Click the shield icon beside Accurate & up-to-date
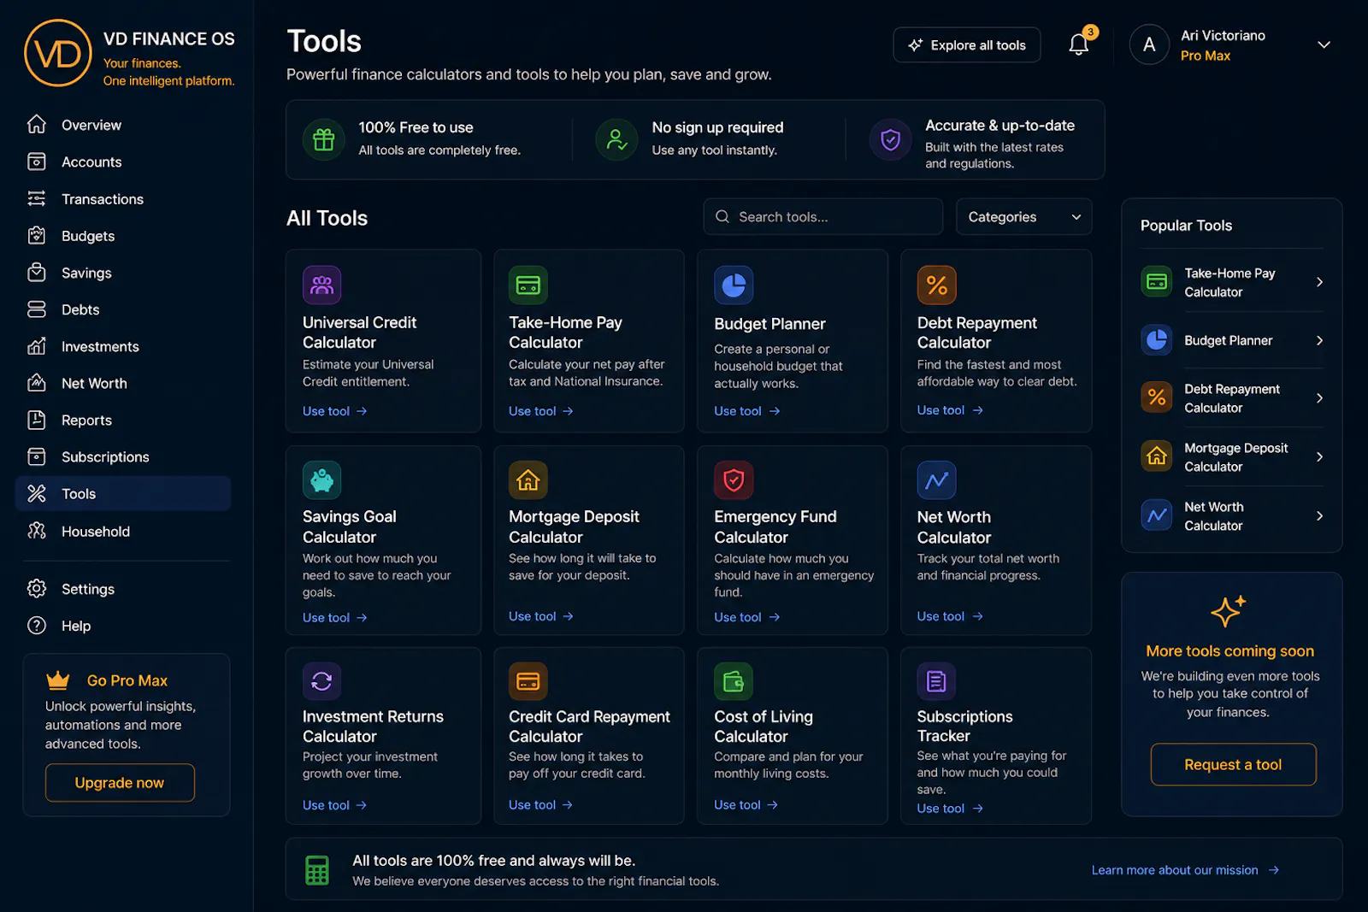The height and width of the screenshot is (912, 1368). (x=890, y=139)
